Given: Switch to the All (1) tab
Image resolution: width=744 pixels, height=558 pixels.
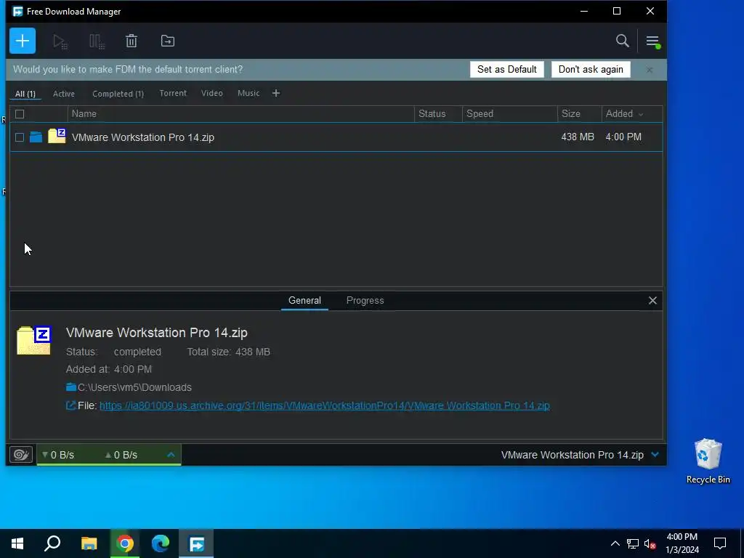Looking at the screenshot, I should pyautogui.click(x=25, y=94).
